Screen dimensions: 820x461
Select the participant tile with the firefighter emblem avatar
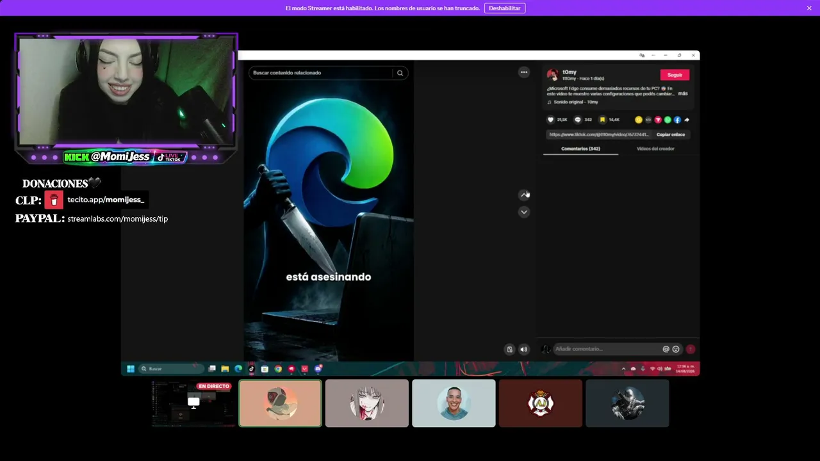tap(541, 403)
